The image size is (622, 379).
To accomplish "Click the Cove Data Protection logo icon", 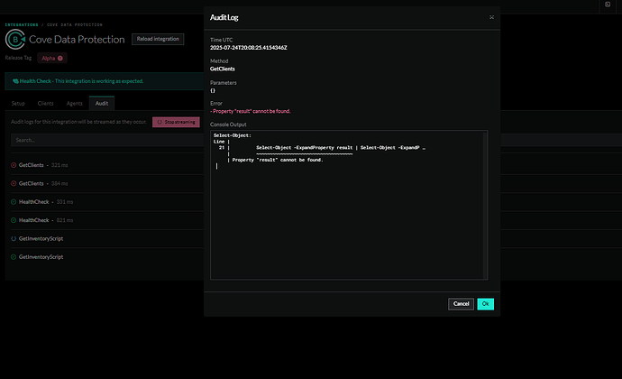I will (15, 40).
